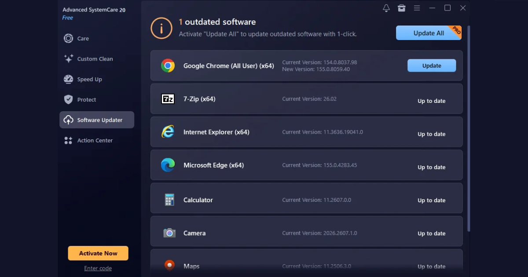Screen dimensions: 528x277
Task: Open Action Center from sidebar
Action: 97,141
